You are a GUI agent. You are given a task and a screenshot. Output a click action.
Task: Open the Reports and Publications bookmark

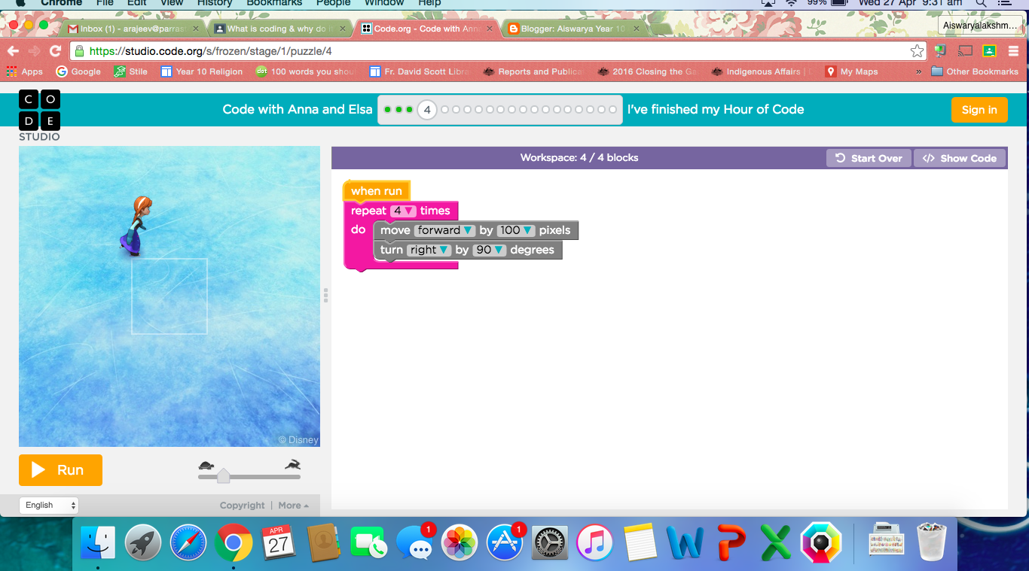click(x=533, y=71)
